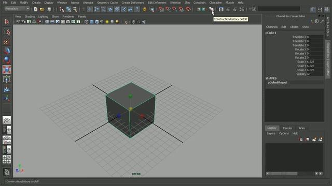Viewport: 332px width, 186px height.
Task: Open Animation menu set dropdown
Action: pos(17,9)
